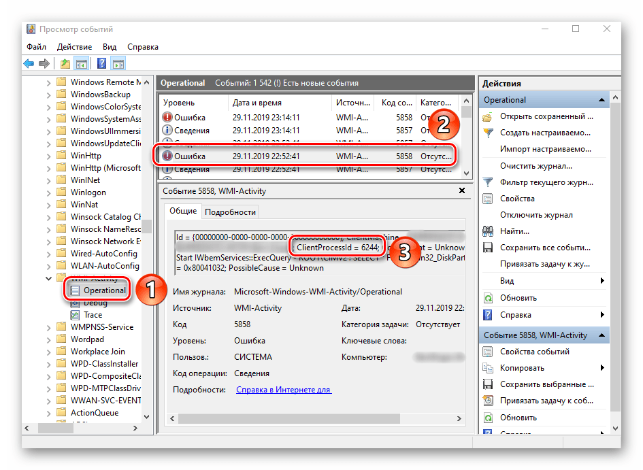Viewport: 643px width, 470px height.
Task: Sort by Код события column header
Action: (x=395, y=103)
